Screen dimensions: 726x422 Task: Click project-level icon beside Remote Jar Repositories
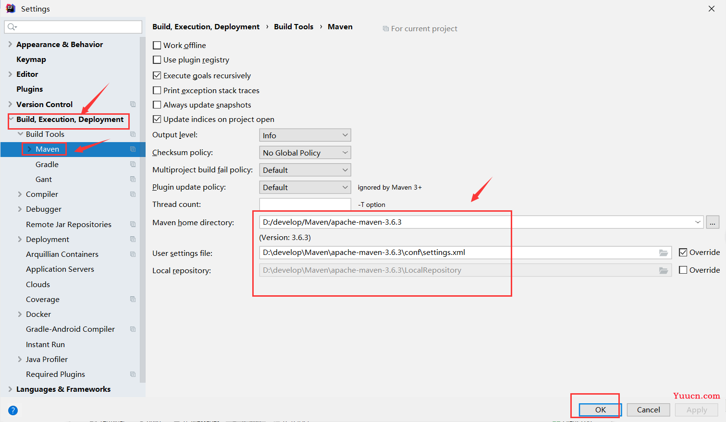point(133,224)
